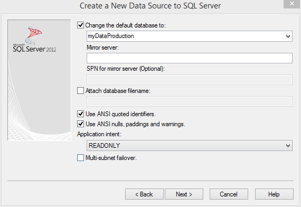The image size is (301, 207).
Task: Select the myDataProduction combo box text
Action: pos(111,36)
